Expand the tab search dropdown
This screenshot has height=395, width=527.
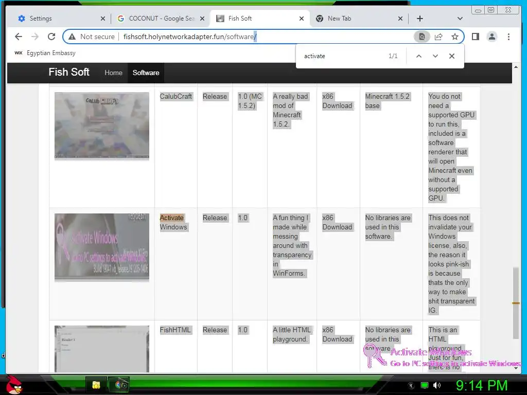tap(460, 19)
